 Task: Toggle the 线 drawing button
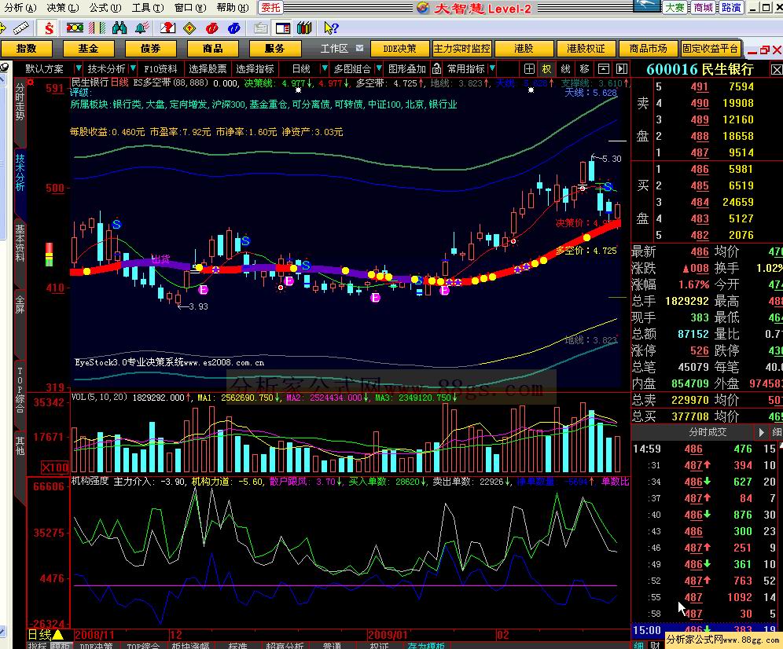(x=565, y=69)
